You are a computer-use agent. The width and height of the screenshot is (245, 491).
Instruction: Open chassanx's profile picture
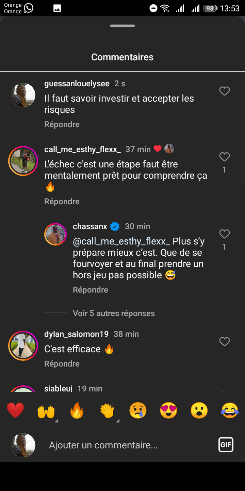coord(55,234)
